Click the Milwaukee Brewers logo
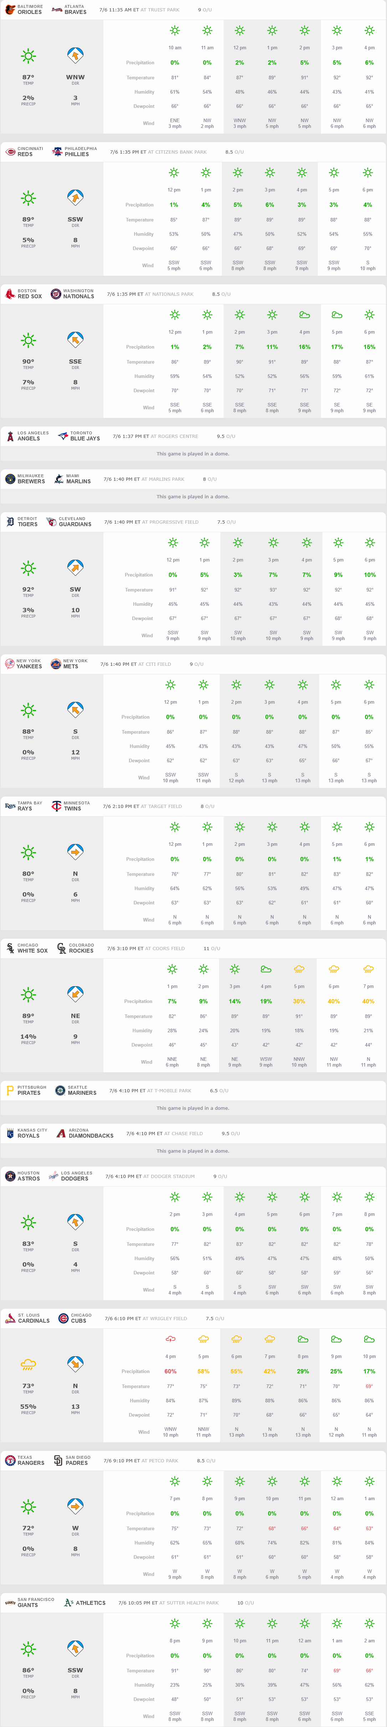This screenshot has width=387, height=1727. tap(10, 479)
